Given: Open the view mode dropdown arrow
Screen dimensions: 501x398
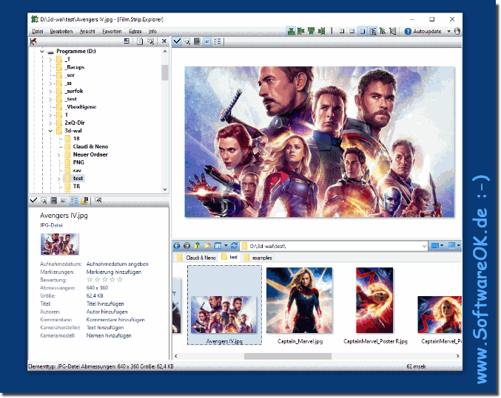Looking at the screenshot, I should click(226, 246).
